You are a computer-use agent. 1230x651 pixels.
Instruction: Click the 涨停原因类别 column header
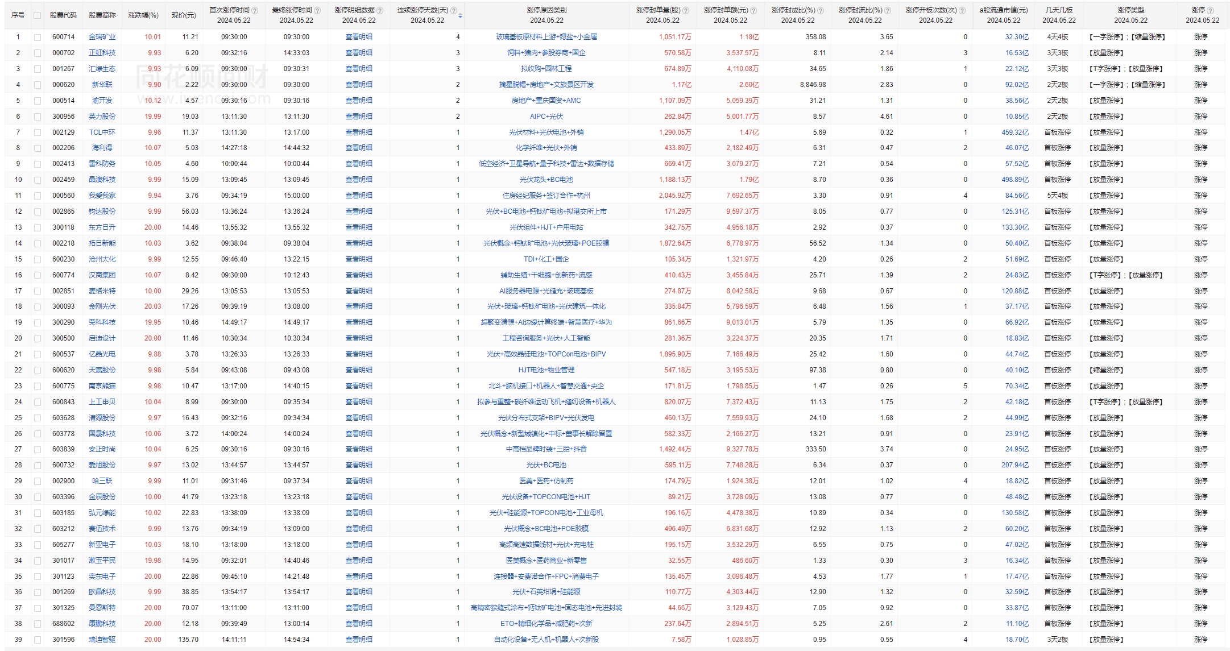[x=546, y=10]
